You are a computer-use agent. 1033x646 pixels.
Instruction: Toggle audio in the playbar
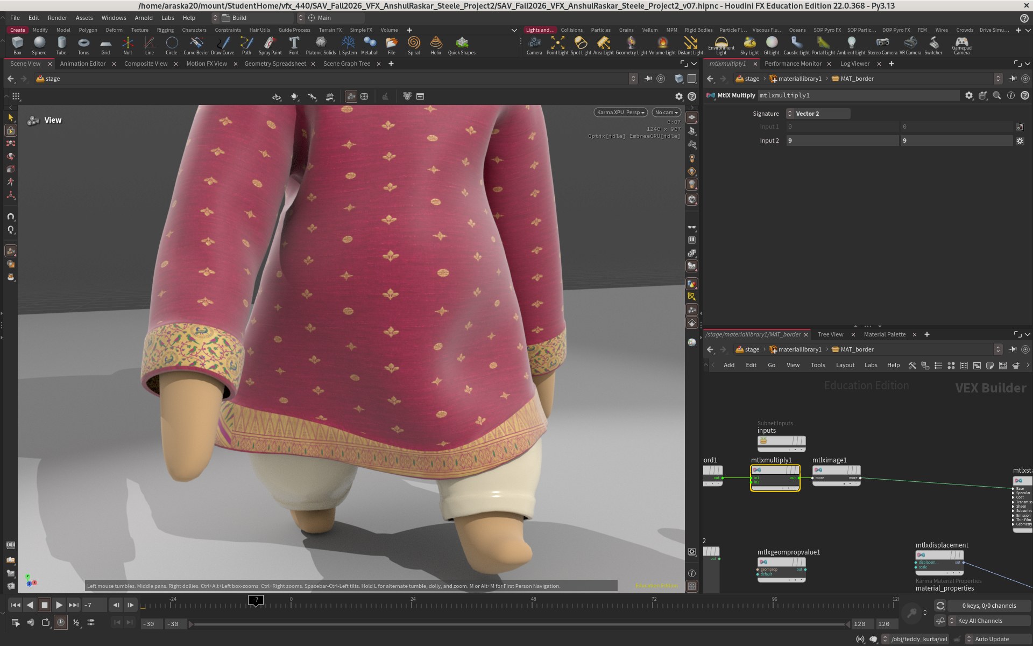pyautogui.click(x=31, y=622)
